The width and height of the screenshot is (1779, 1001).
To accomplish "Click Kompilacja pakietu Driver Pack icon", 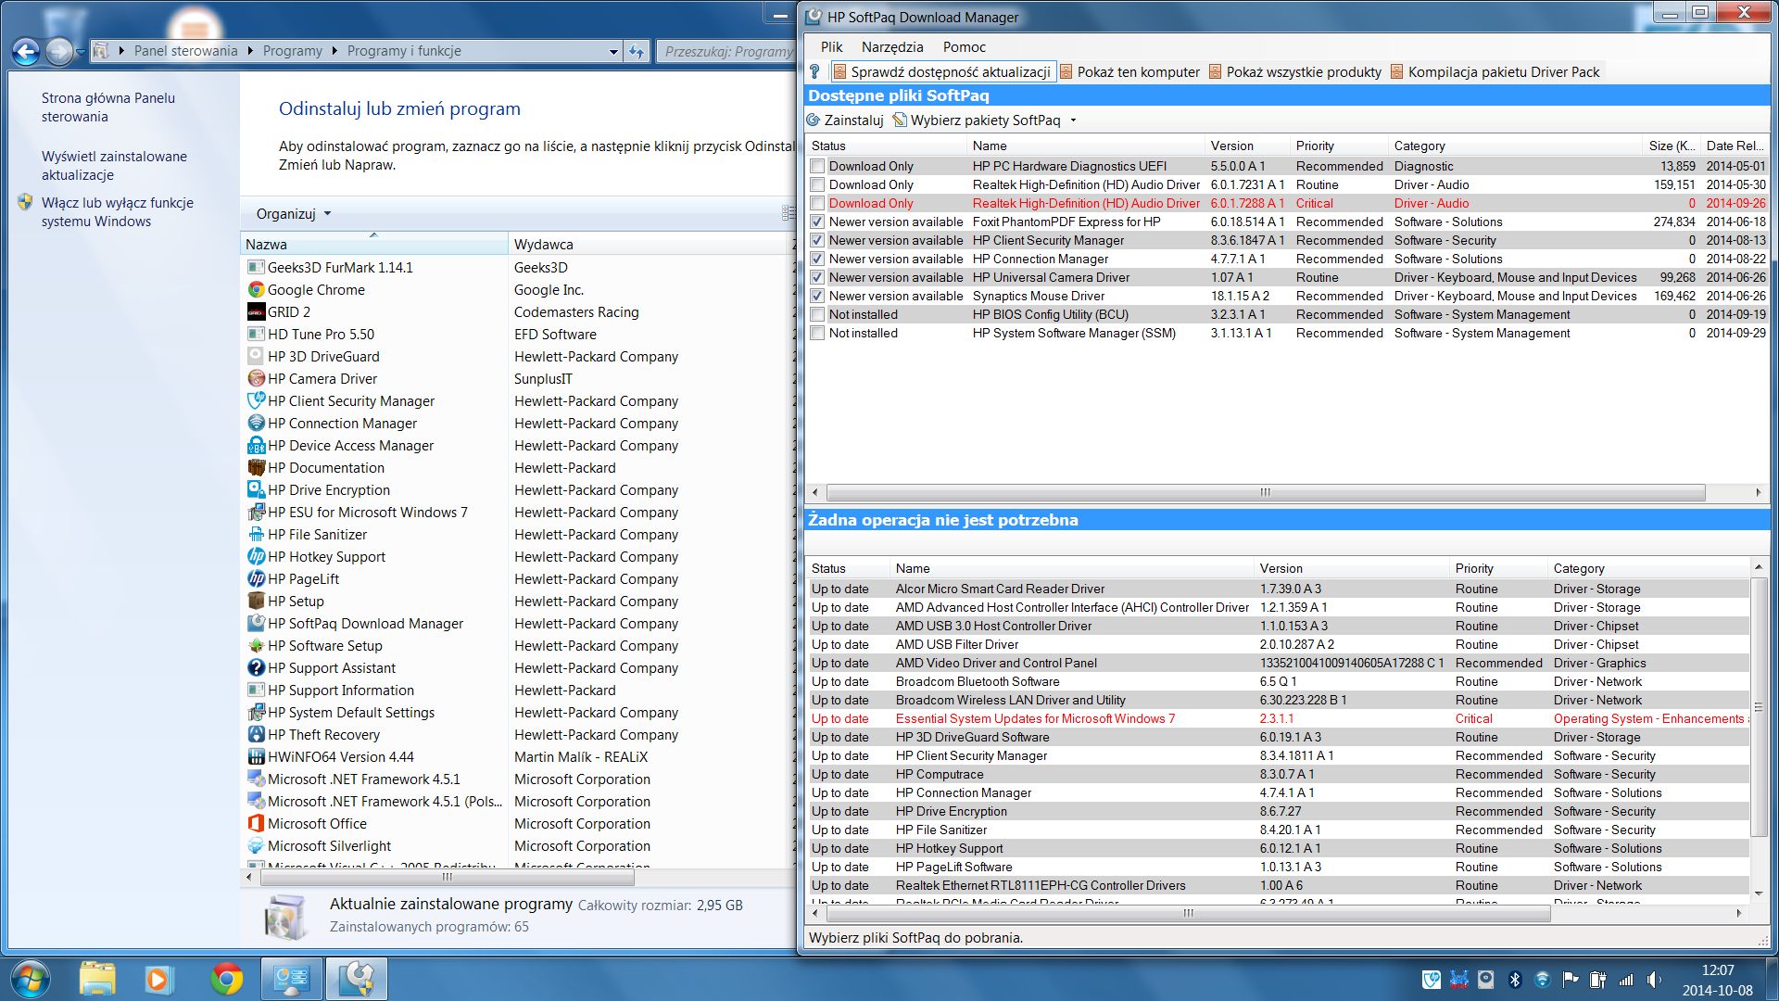I will coord(1397,71).
